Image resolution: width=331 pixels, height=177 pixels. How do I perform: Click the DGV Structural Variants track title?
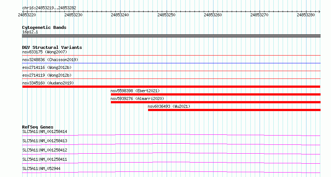point(52,47)
